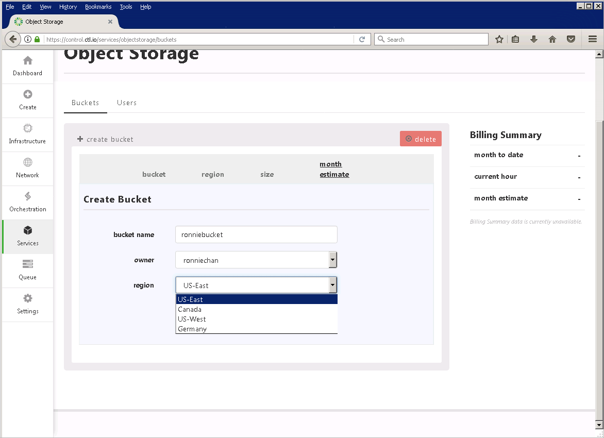This screenshot has width=604, height=438.
Task: Show bookmarks list icon in toolbar
Action: [515, 39]
